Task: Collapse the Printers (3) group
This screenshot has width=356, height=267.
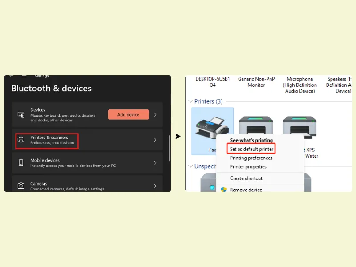Action: tap(190, 101)
